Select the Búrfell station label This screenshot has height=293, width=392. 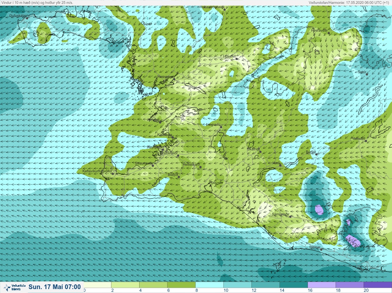(x=311, y=152)
